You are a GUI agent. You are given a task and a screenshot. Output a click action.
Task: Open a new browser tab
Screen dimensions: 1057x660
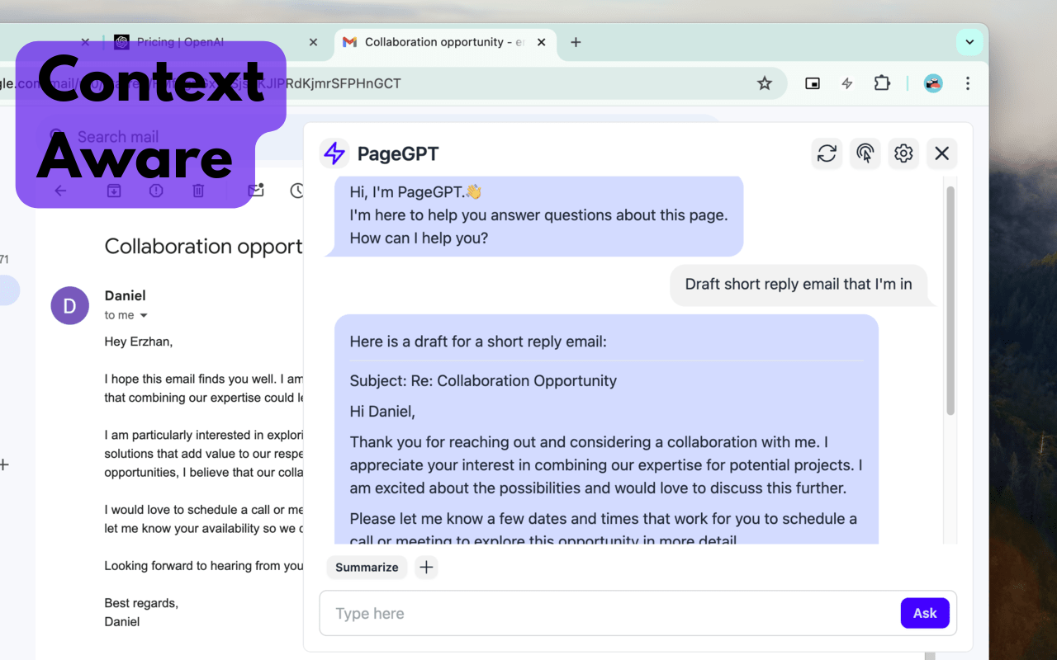576,42
